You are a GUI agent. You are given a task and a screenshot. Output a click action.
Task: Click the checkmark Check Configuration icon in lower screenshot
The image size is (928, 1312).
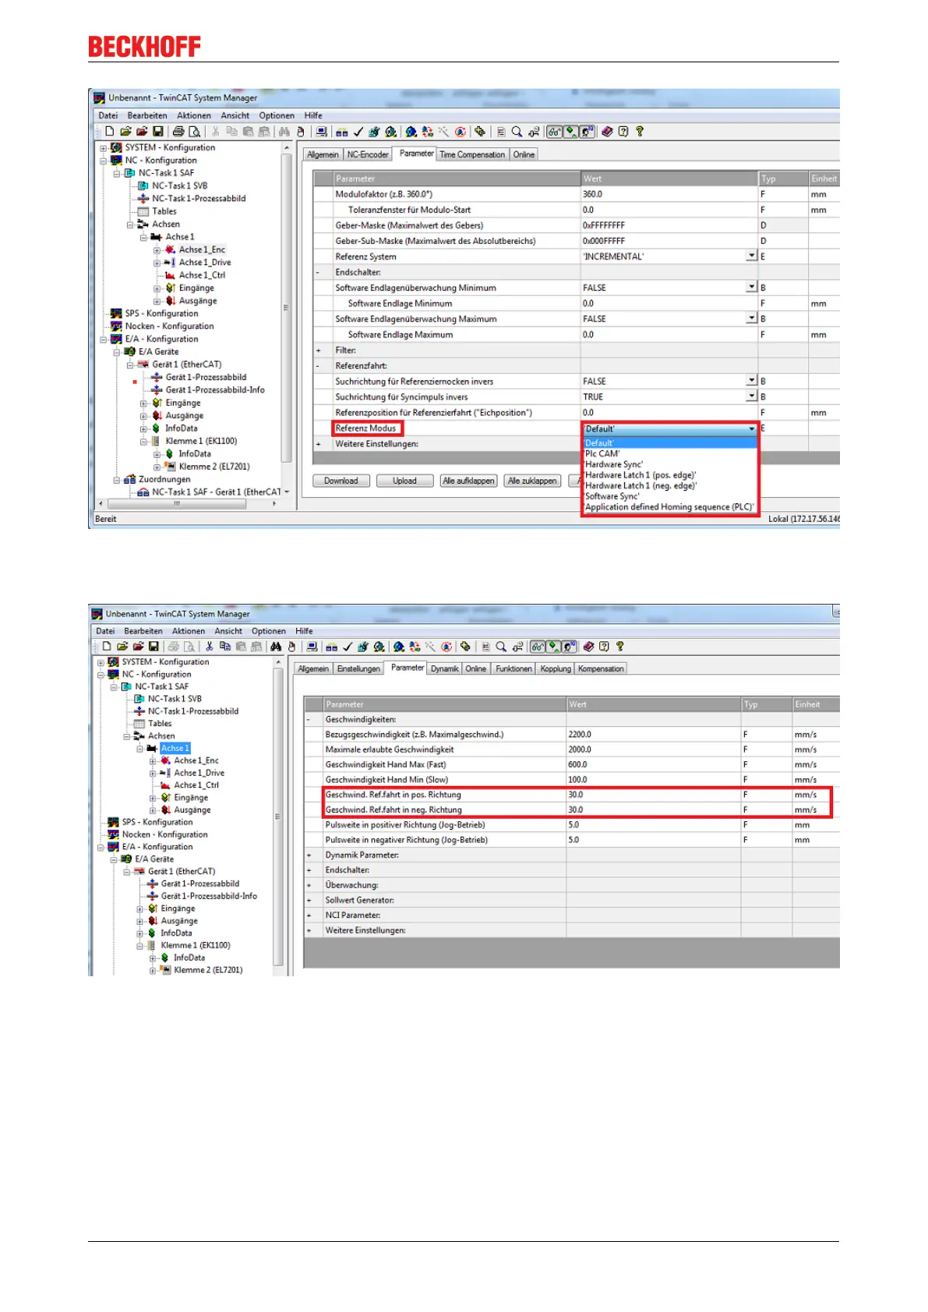[348, 647]
